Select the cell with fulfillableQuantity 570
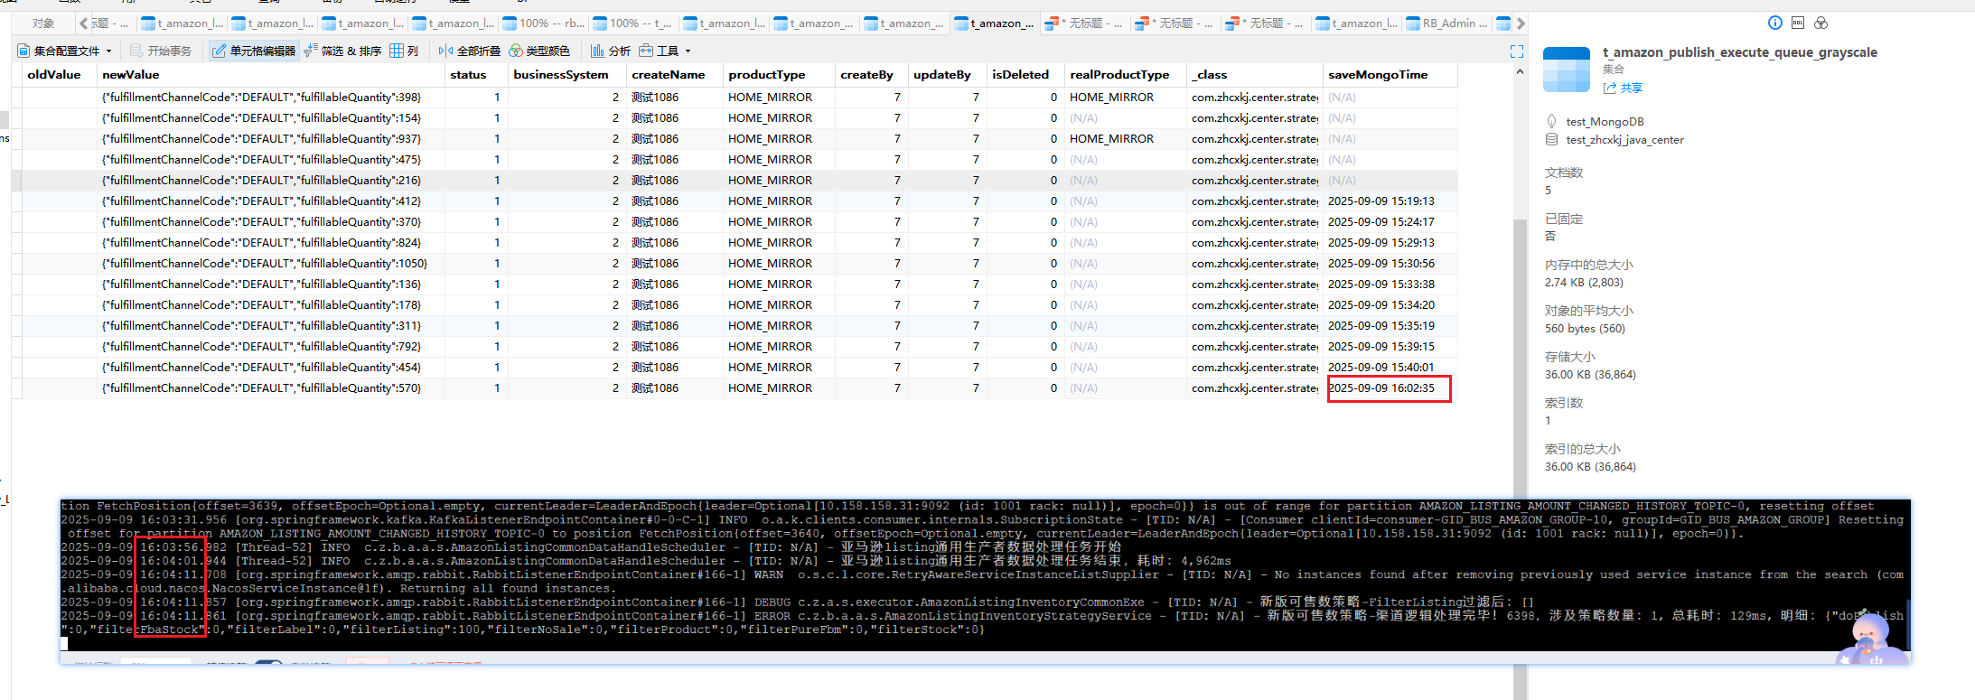This screenshot has width=1975, height=700. (x=270, y=388)
